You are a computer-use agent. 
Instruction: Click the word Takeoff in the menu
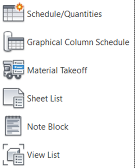click(x=73, y=70)
